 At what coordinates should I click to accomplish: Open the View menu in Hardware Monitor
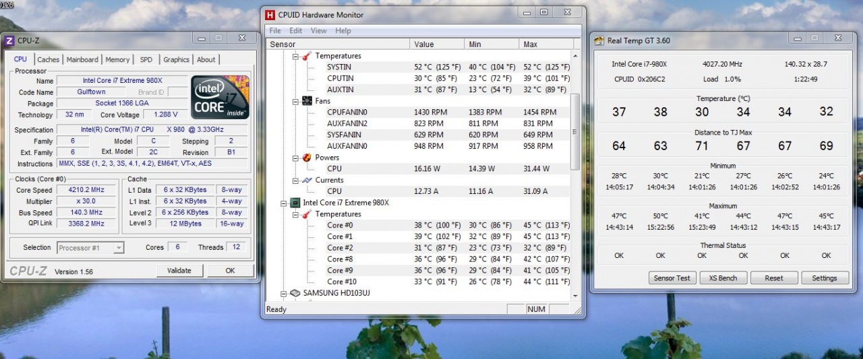coord(319,31)
